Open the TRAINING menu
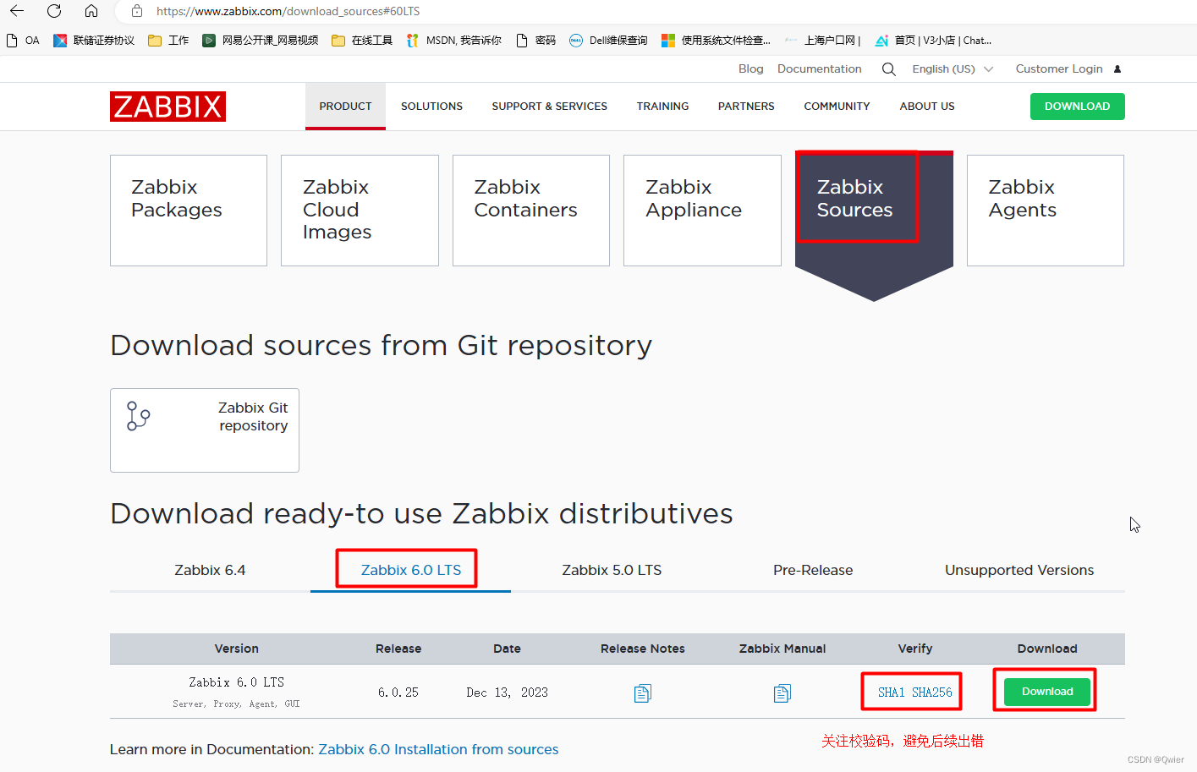 [x=662, y=106]
